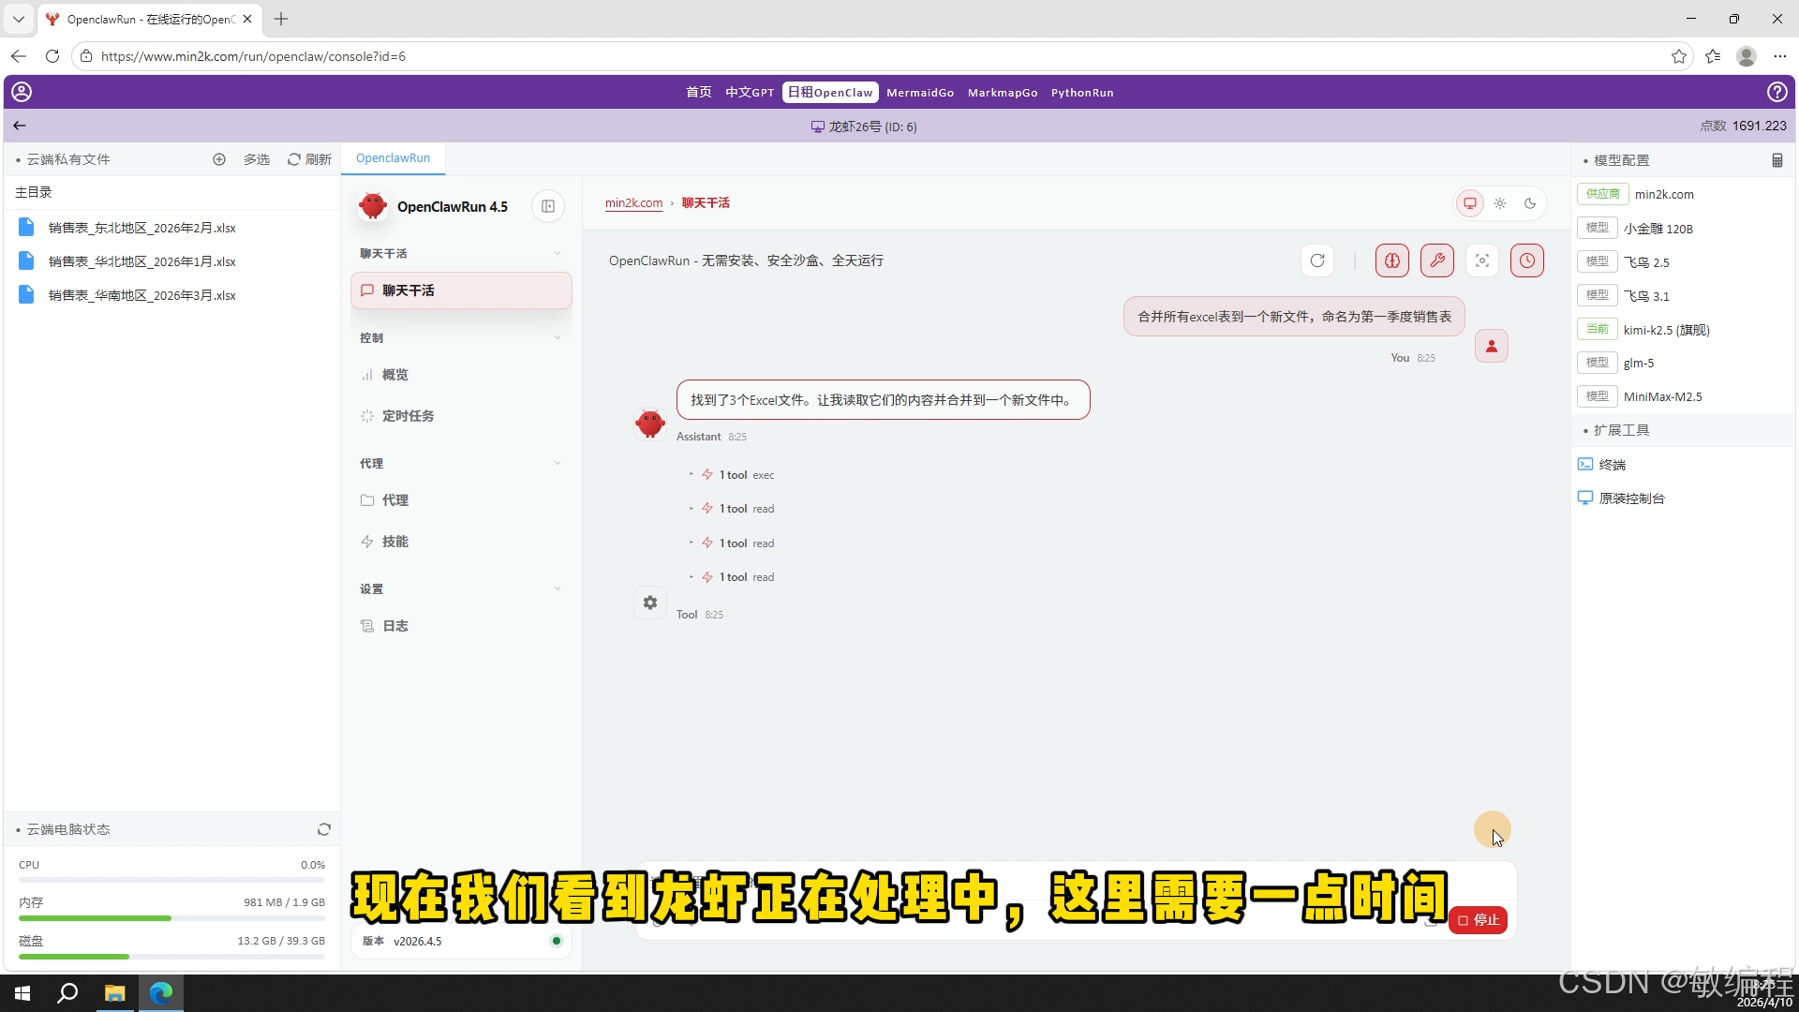This screenshot has height=1012, width=1799.
Task: Open 定时任务 scheduled tasks in sidebar
Action: click(408, 415)
